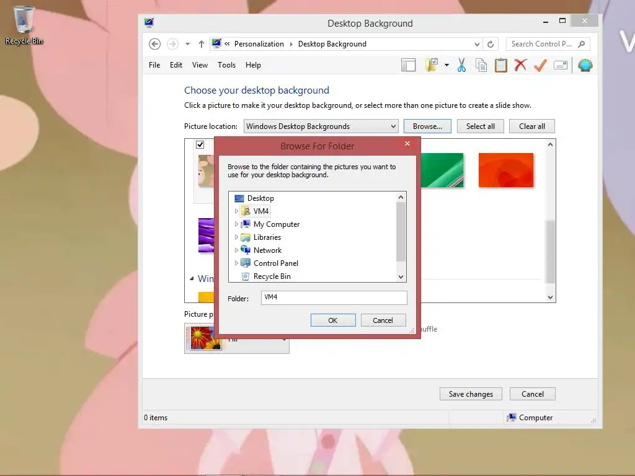
Task: Open the Edit menu
Action: coord(175,65)
